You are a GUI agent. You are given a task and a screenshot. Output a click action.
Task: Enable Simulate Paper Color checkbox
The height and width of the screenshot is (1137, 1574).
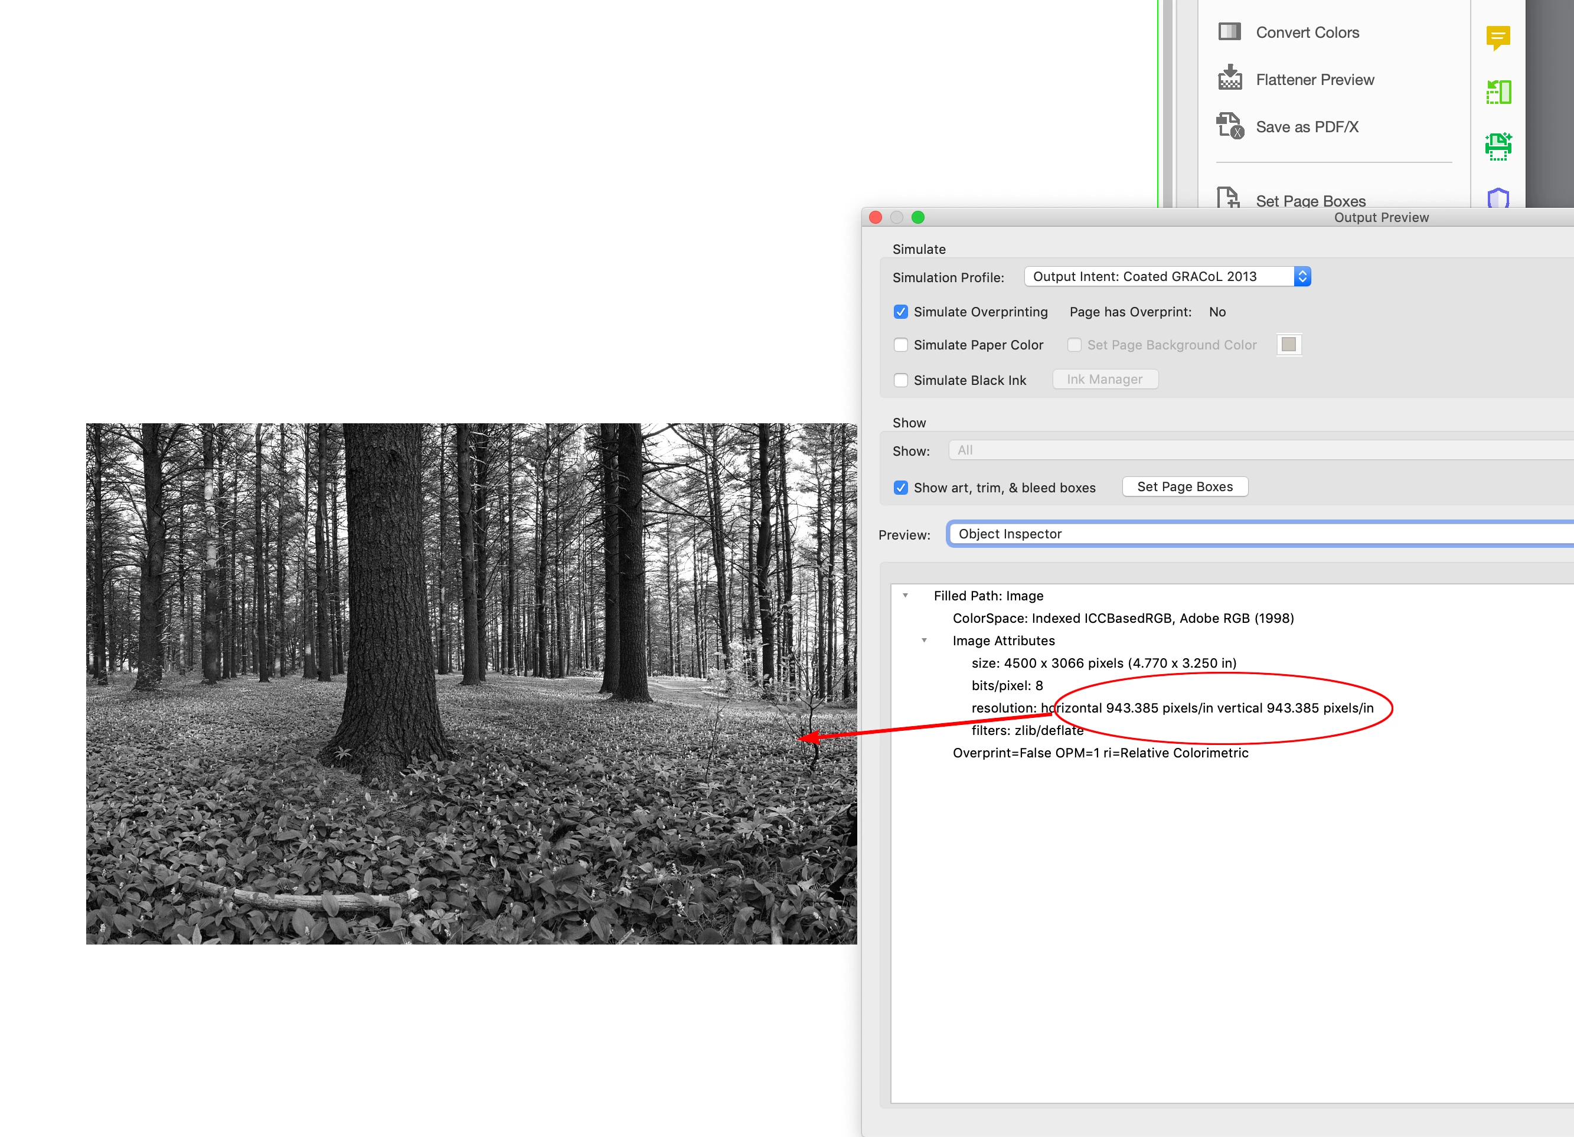tap(901, 345)
